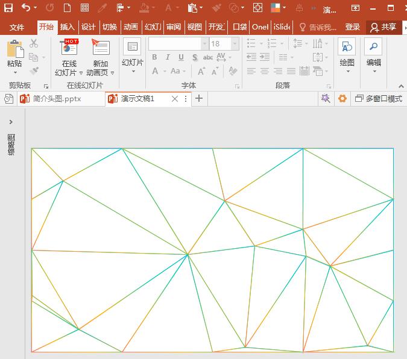Toggle 多窗口模式 multi-window mode
The width and height of the screenshot is (407, 359).
coord(379,99)
